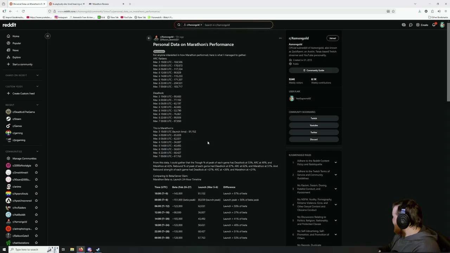Screen dimensions: 450x253
Task: Open r/DeadlockTheGame from recent
Action: [x=23, y=112]
